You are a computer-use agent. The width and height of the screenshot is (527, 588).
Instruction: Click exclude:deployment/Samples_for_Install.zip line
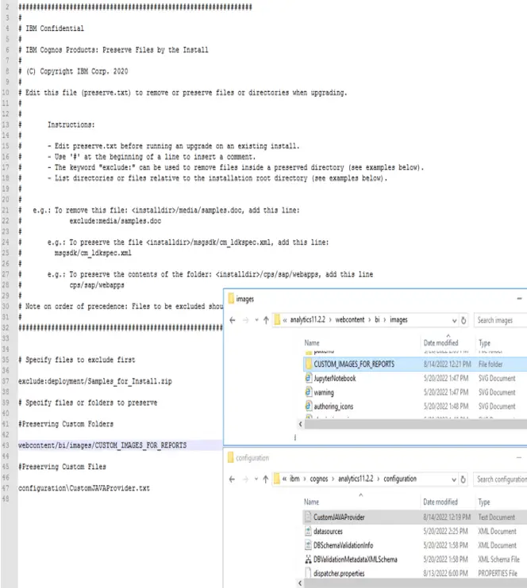pos(95,381)
